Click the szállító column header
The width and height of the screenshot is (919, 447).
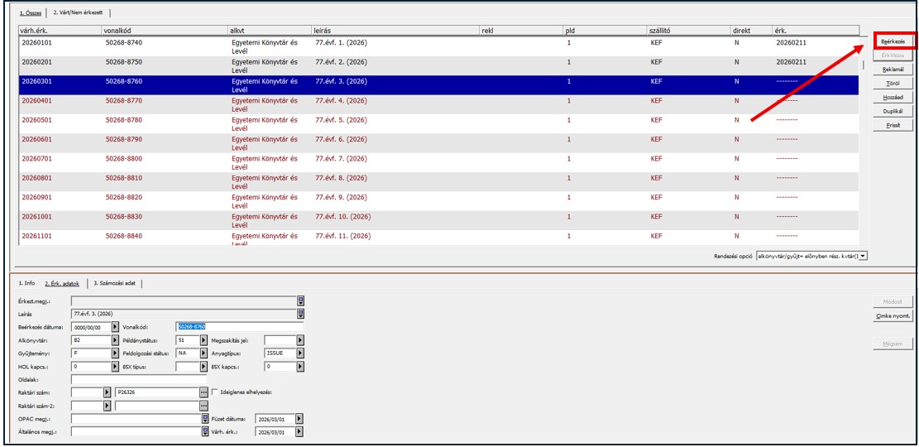[x=689, y=30]
